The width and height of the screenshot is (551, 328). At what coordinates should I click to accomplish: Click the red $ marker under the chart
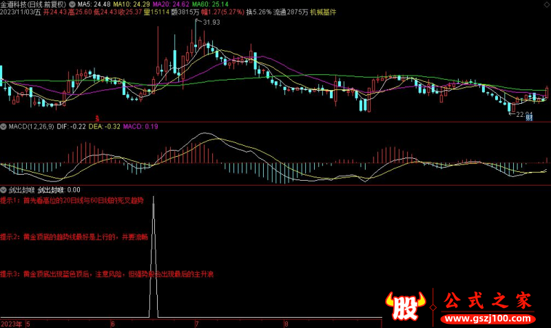click(x=97, y=118)
